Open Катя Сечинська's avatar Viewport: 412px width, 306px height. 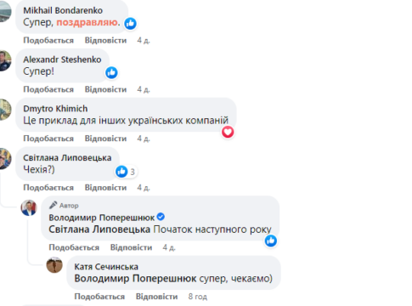pos(54,265)
